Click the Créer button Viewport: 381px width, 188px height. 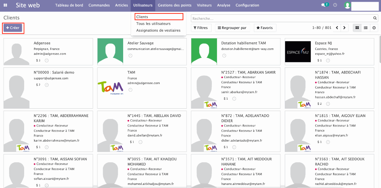pyautogui.click(x=13, y=28)
